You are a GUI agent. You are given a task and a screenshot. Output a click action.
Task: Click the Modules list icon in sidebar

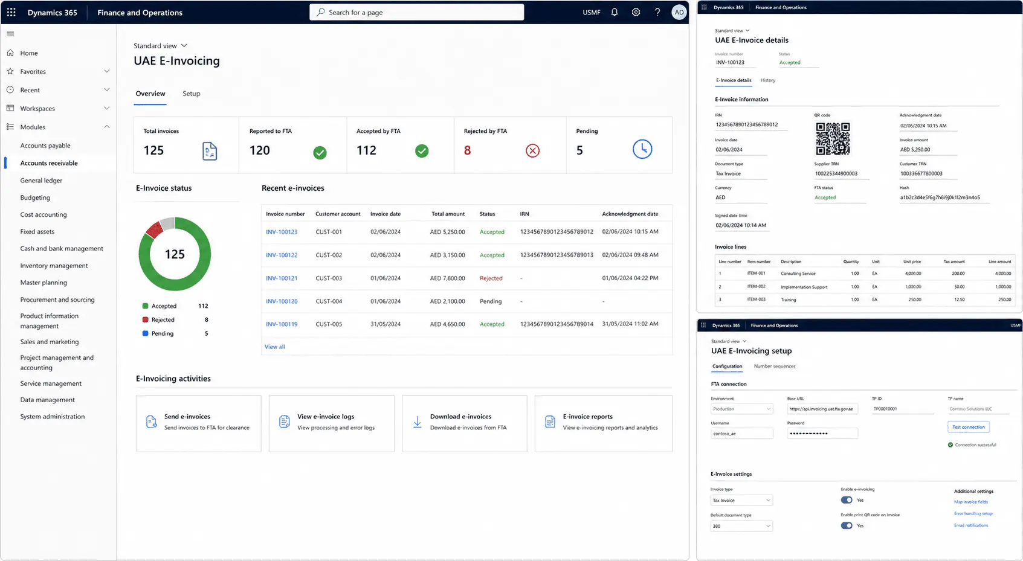click(10, 127)
